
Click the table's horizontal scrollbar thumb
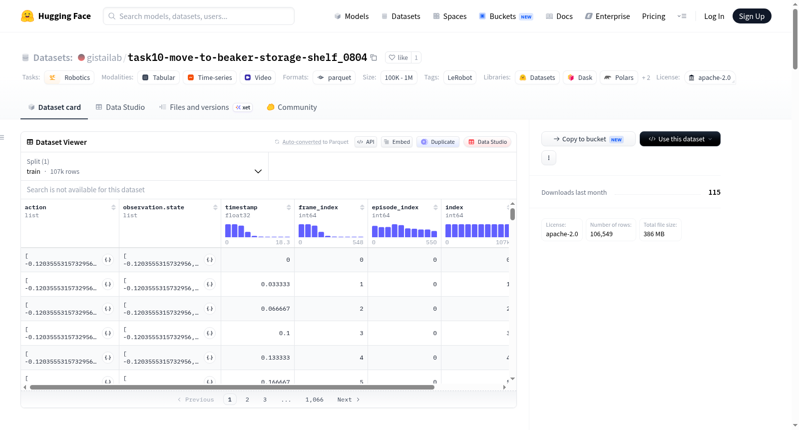tap(232, 387)
